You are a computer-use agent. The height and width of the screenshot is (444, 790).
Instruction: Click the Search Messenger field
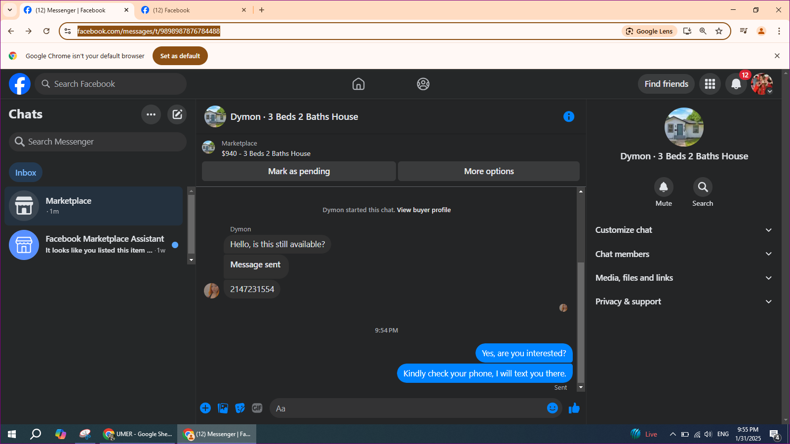98,142
